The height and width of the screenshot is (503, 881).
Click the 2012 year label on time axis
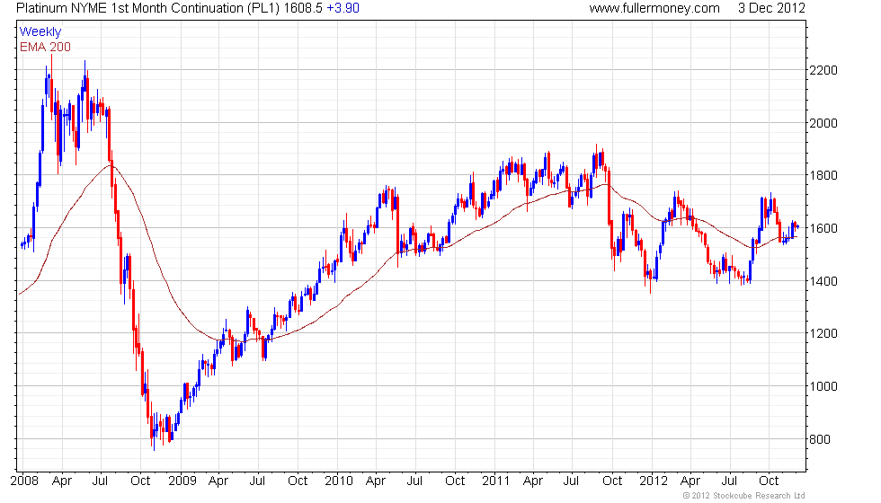[654, 481]
